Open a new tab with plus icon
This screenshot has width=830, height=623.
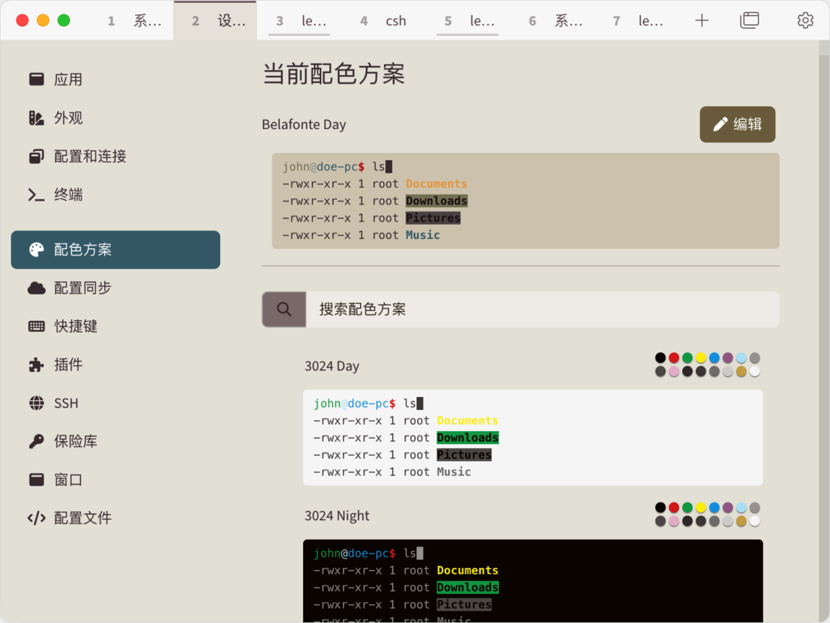point(702,21)
